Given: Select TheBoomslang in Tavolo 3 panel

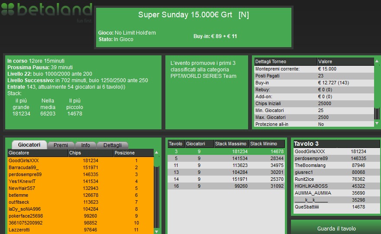Looking at the screenshot, I should [x=335, y=165].
